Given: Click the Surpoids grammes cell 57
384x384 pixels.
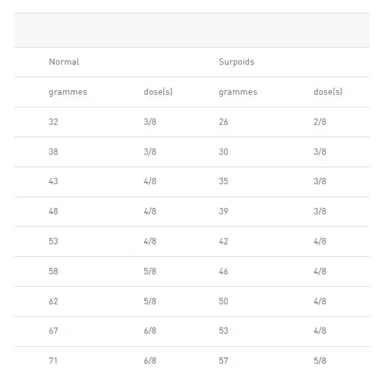Looking at the screenshot, I should [x=223, y=361].
